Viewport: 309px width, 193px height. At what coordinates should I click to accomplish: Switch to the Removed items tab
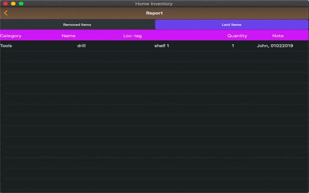77,25
